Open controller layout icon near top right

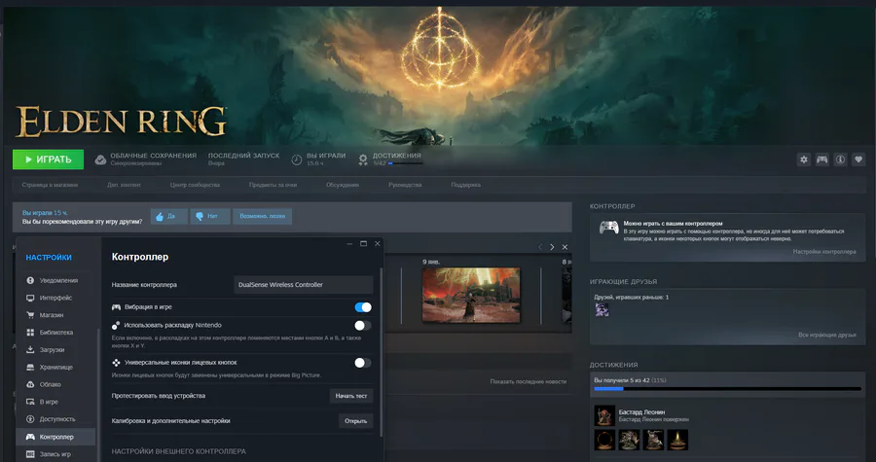click(x=821, y=160)
